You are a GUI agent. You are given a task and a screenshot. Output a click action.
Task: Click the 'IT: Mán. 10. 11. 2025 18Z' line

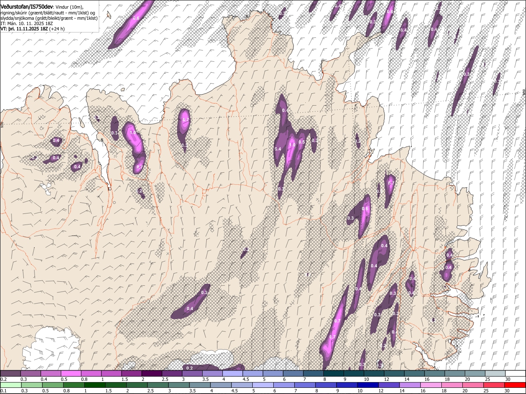tap(27, 23)
